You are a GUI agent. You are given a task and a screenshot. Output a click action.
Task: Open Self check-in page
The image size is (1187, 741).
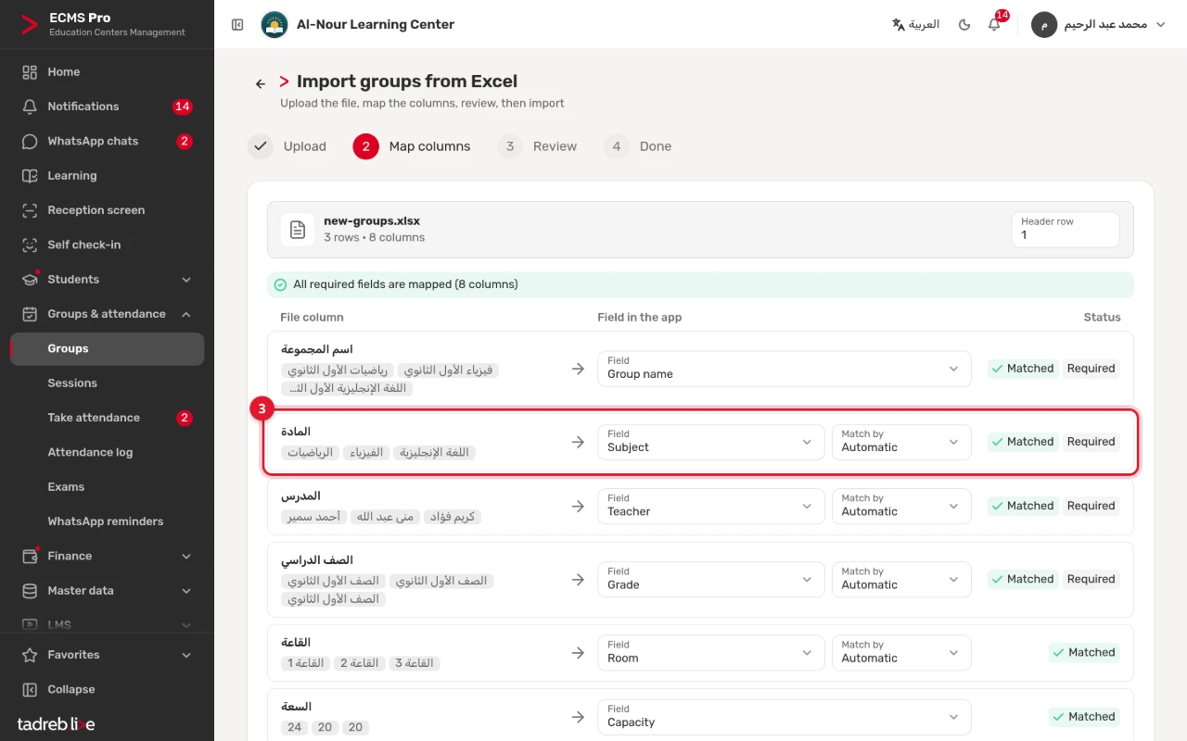coord(107,245)
